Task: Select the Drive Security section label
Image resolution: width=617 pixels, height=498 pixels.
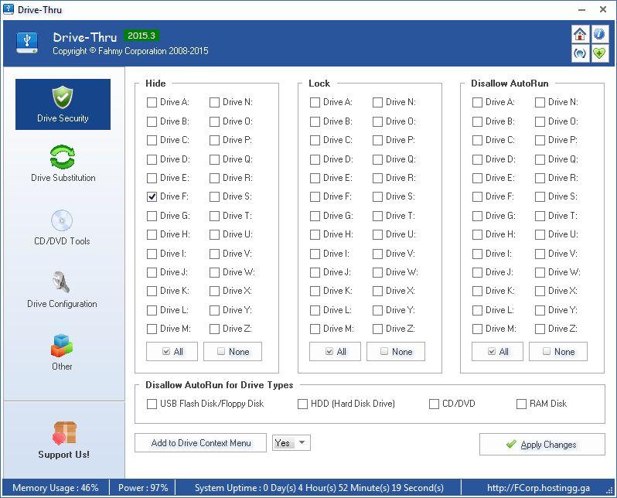Action: (x=63, y=118)
